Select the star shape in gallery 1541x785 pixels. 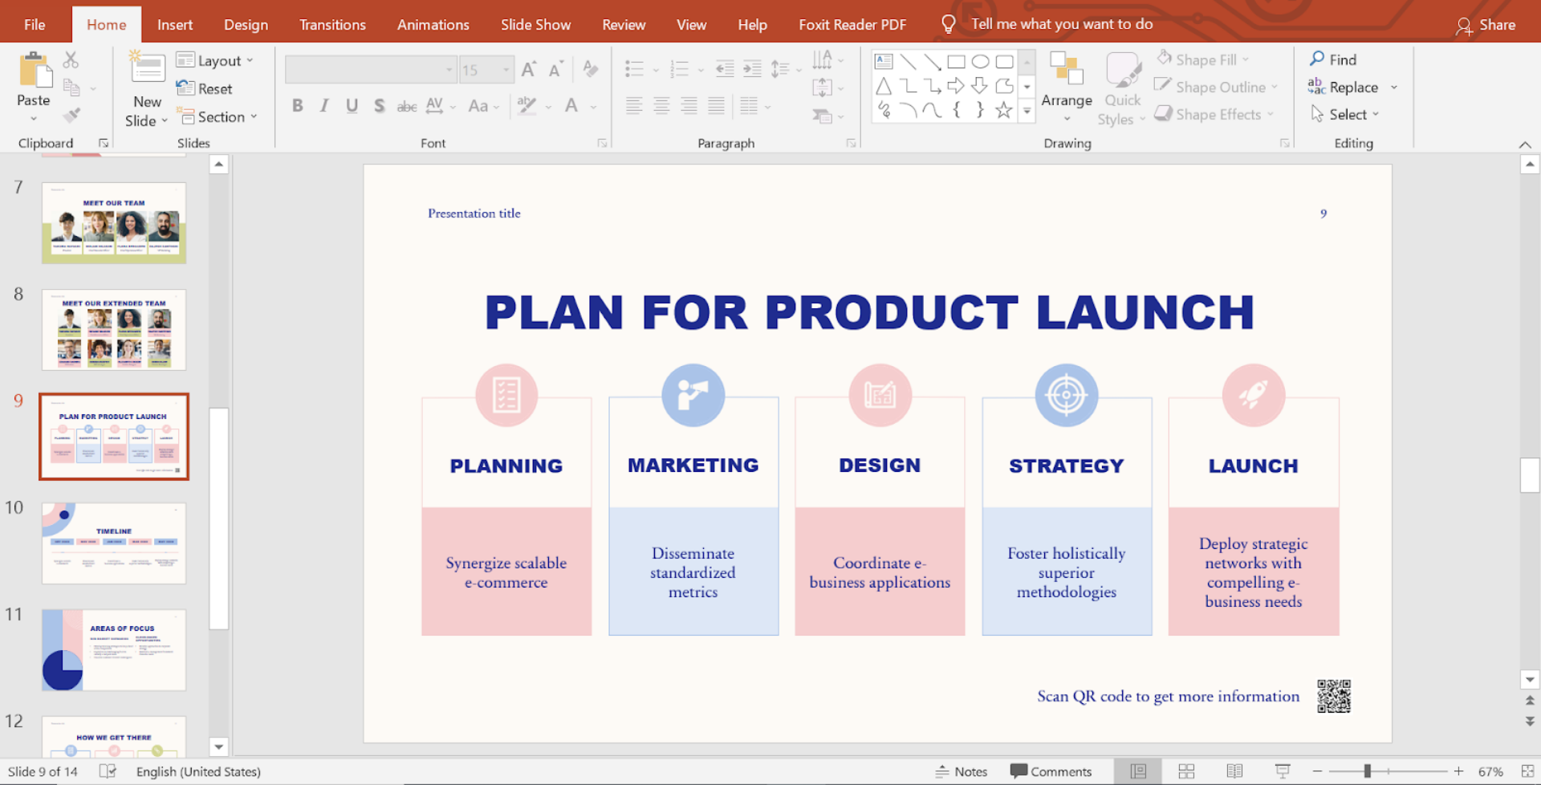coord(1004,110)
